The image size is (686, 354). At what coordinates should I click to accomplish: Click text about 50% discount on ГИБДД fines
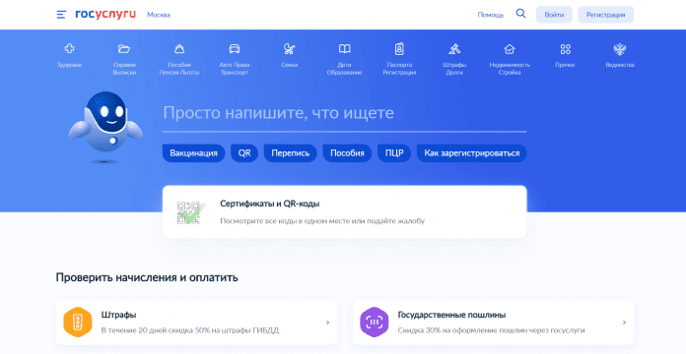(x=190, y=330)
